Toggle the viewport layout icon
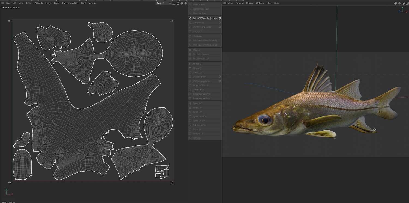The height and width of the screenshot is (203, 409). tap(407, 3)
